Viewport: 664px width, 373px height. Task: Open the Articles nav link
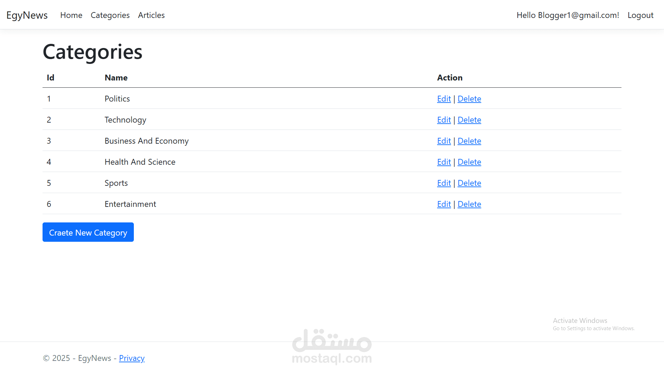(151, 15)
